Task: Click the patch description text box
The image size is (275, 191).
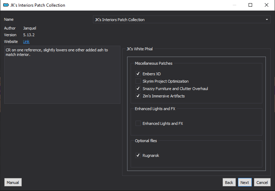Action: coord(62,75)
